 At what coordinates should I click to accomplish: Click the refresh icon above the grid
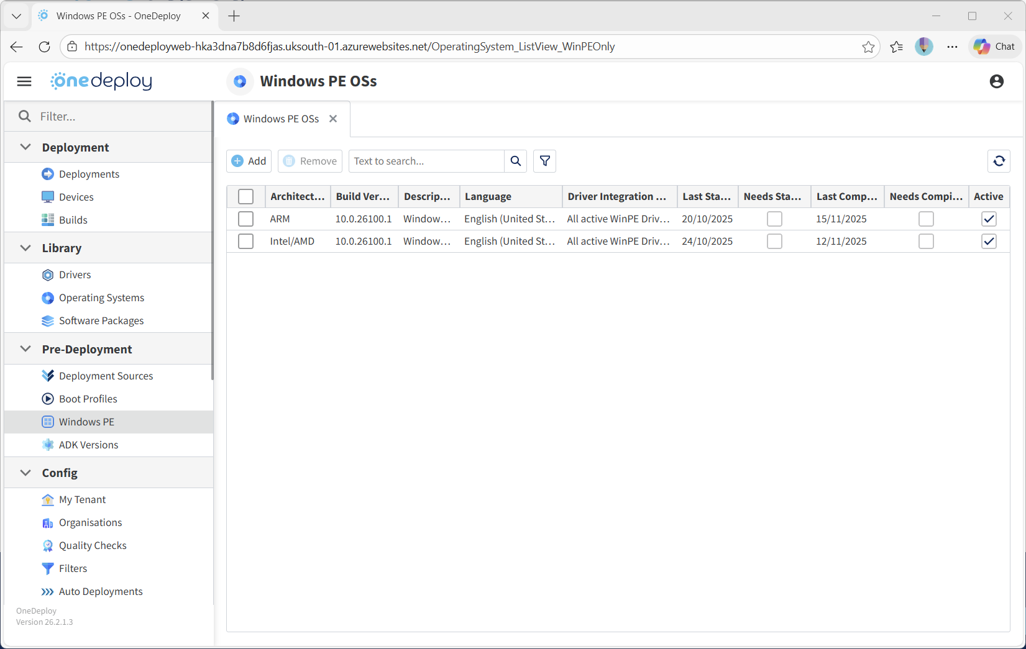coord(999,161)
